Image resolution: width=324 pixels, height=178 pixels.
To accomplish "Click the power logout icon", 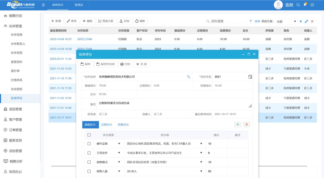I will 312,5.
